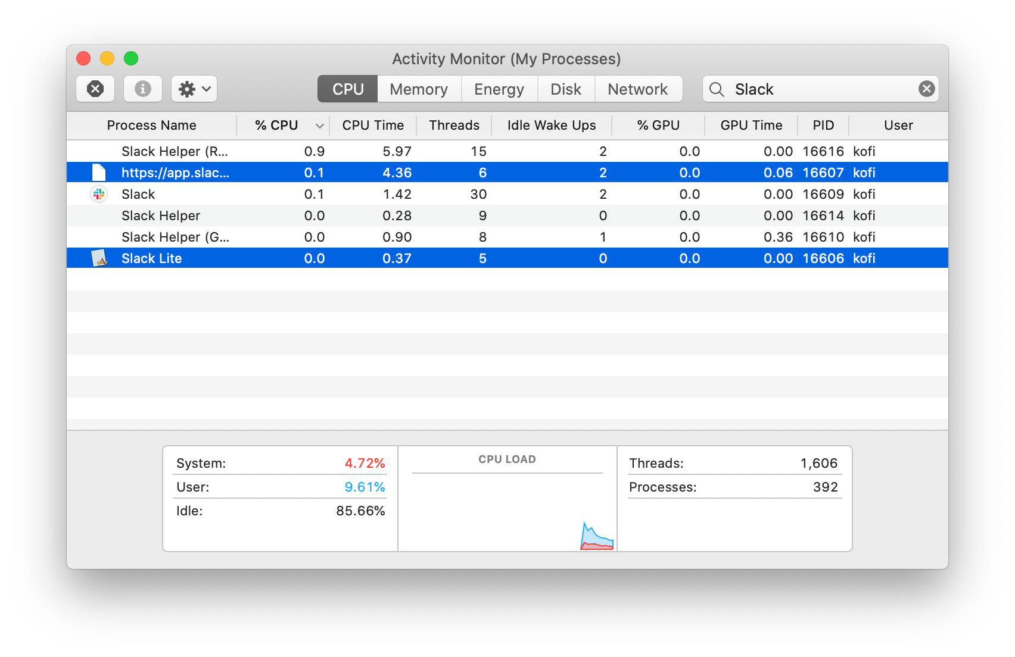
Task: Select the plain Slack Helper process
Action: point(507,215)
